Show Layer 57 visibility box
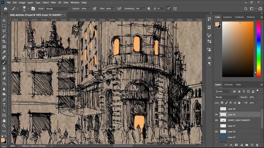Viewport: 264px width, 148px height. click(x=217, y=126)
